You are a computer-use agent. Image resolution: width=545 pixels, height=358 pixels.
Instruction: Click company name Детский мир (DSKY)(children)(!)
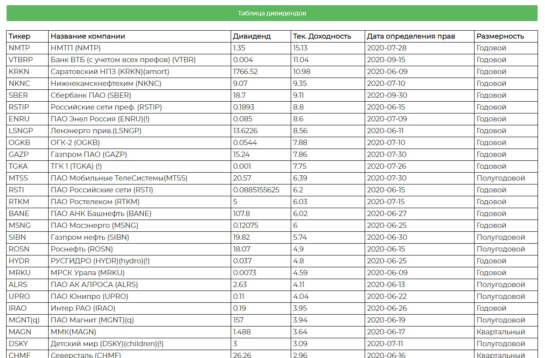click(107, 344)
